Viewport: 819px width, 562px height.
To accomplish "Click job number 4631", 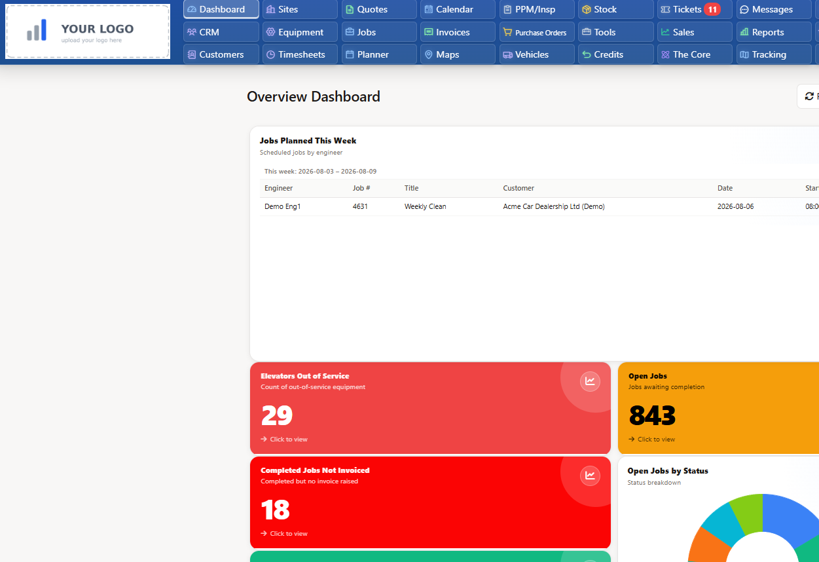I will [361, 206].
